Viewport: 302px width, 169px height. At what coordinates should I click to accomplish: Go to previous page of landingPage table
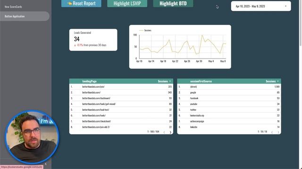[x=164, y=132]
